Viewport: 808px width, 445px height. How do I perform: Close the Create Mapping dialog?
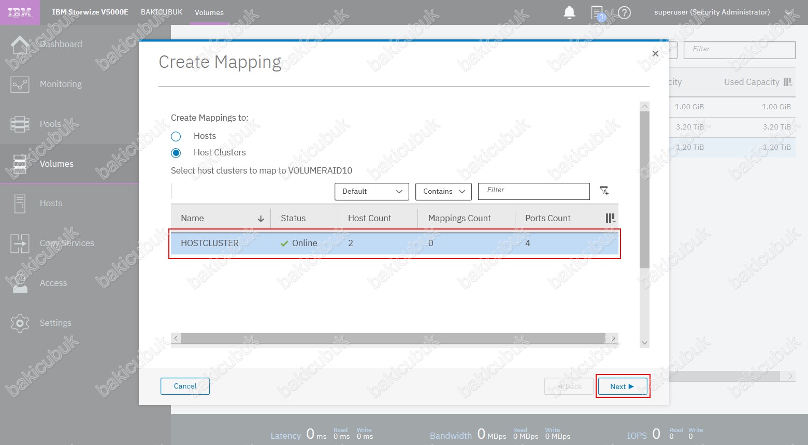[655, 53]
